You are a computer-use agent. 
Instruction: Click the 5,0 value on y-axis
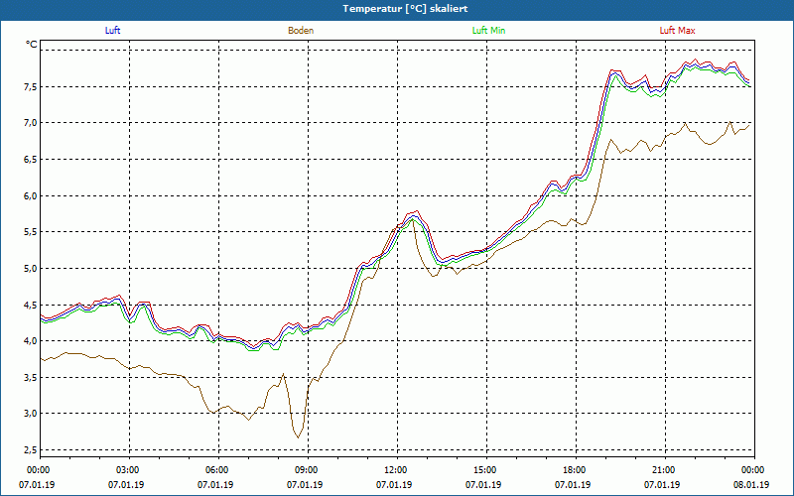pos(31,268)
